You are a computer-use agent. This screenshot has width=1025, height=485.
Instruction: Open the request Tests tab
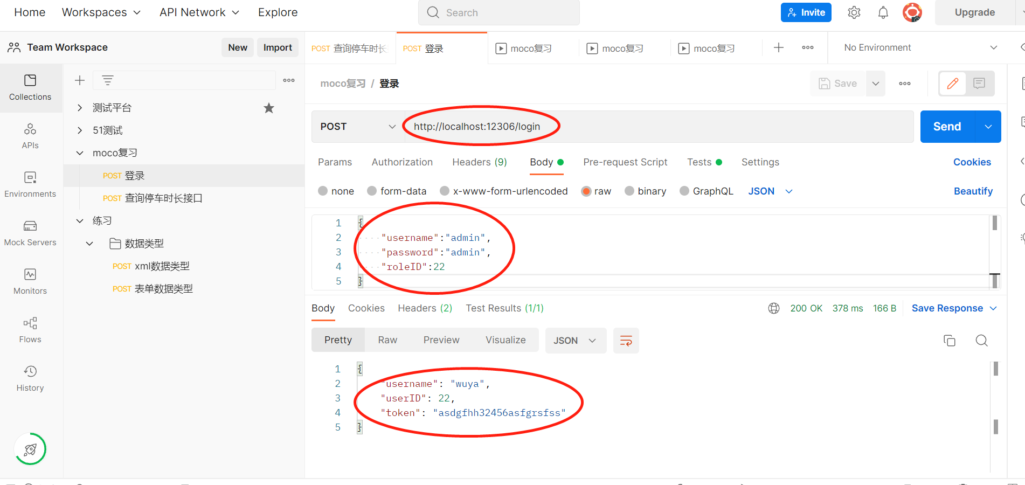coord(704,162)
